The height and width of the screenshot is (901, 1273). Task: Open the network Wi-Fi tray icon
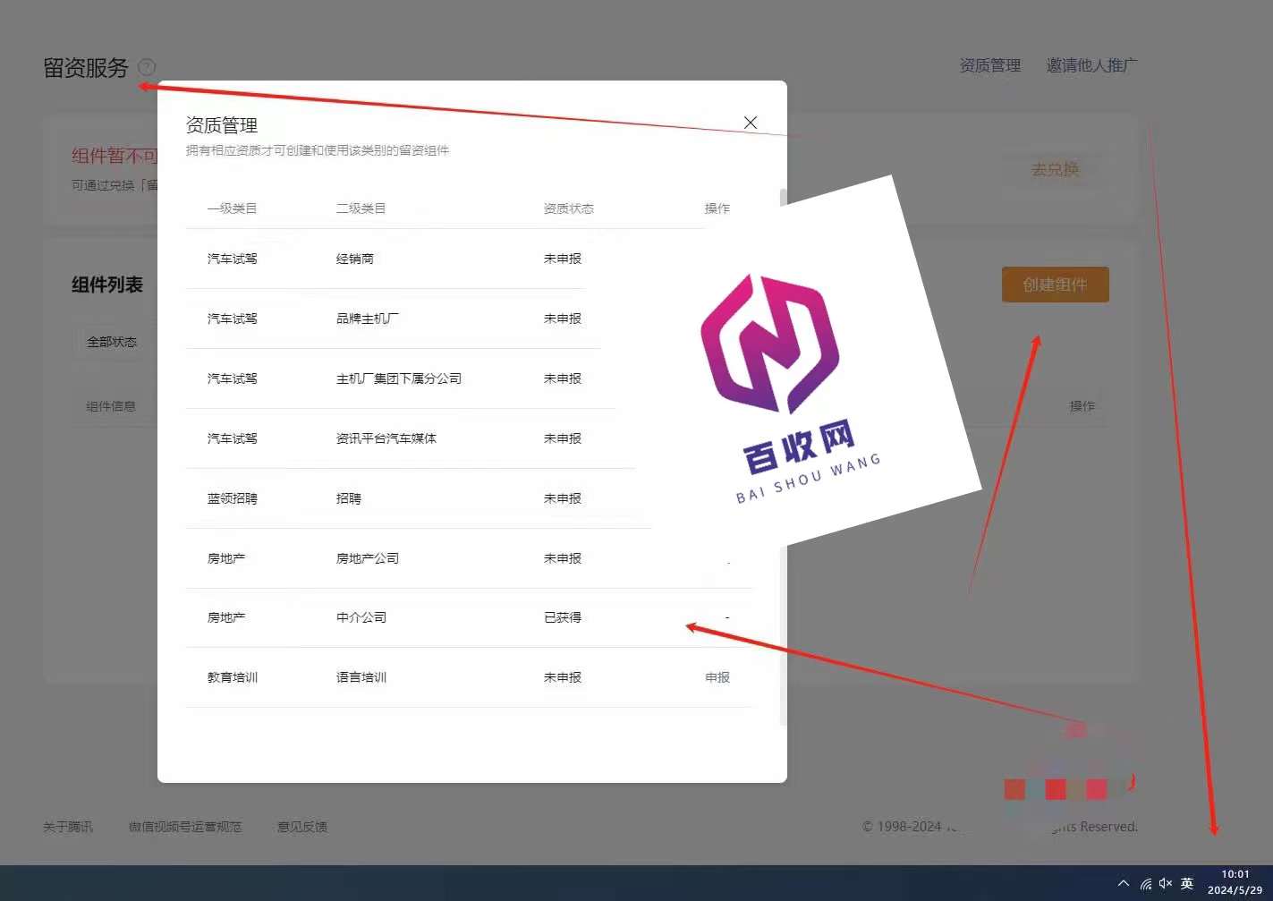[x=1145, y=883]
